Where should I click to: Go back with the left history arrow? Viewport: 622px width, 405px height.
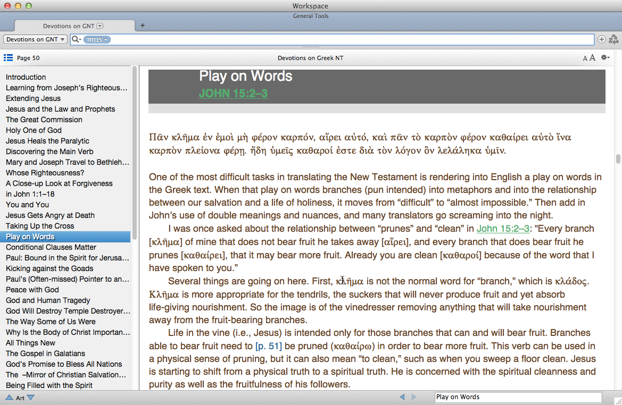tap(402, 397)
